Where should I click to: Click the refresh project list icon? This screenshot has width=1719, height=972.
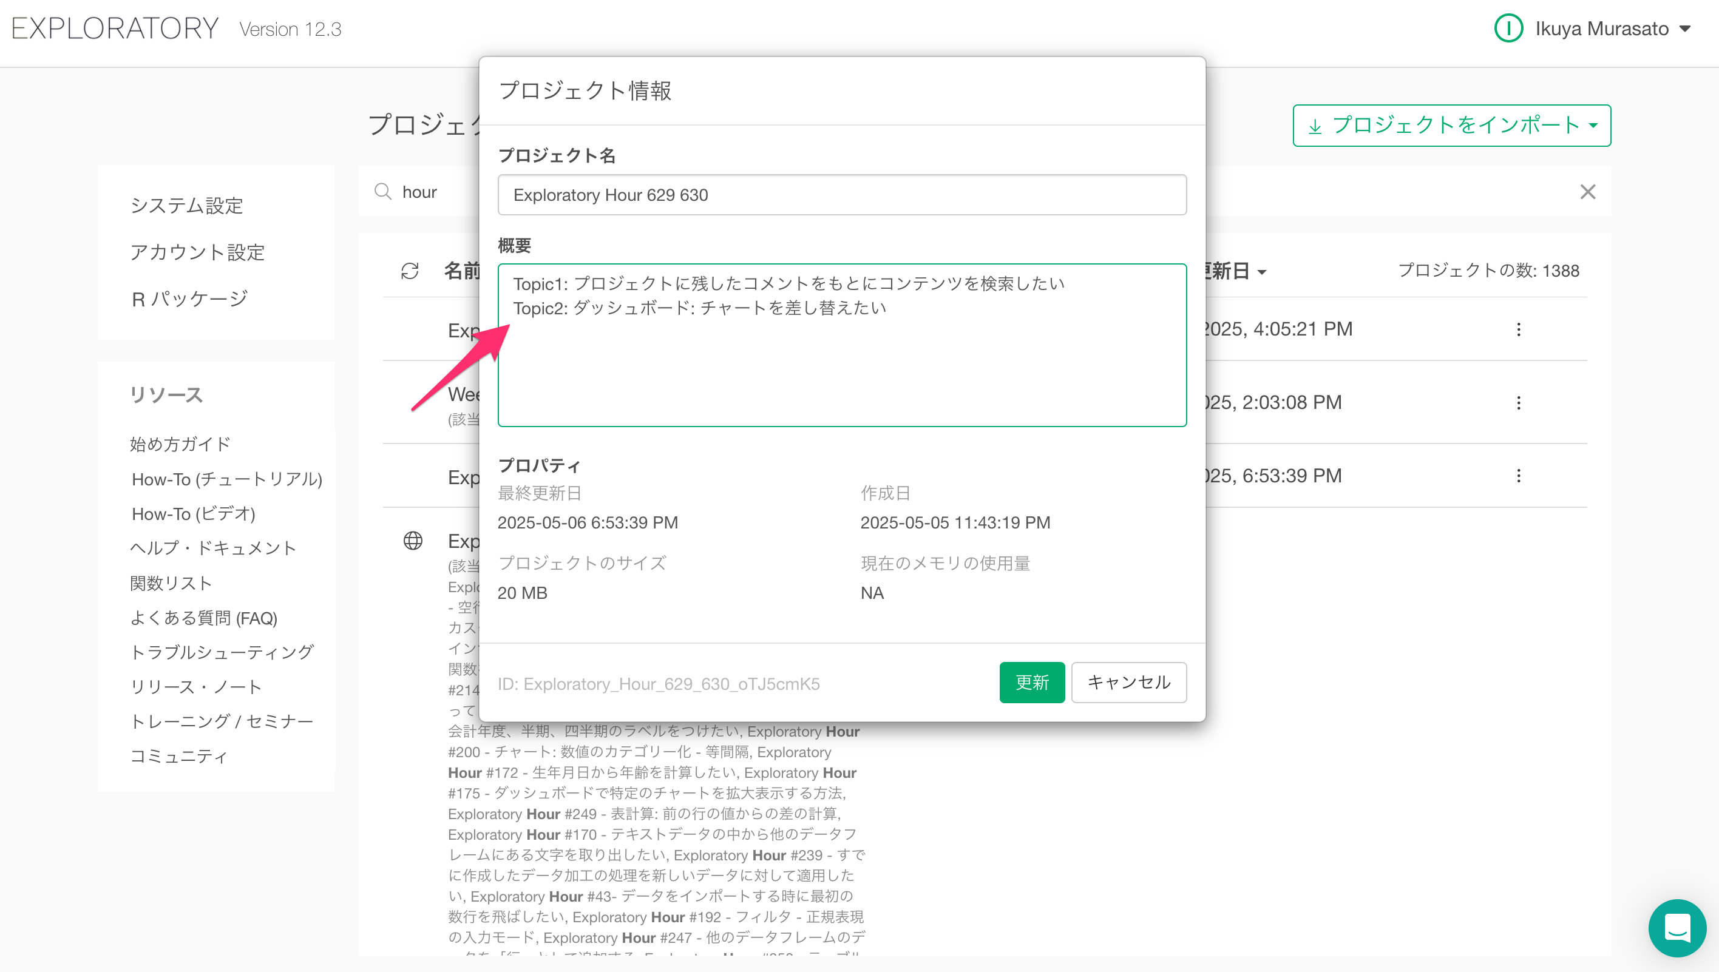click(x=409, y=271)
